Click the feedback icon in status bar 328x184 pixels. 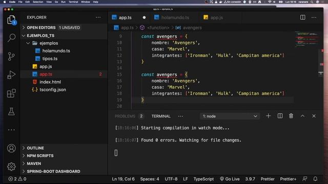pos(304,179)
